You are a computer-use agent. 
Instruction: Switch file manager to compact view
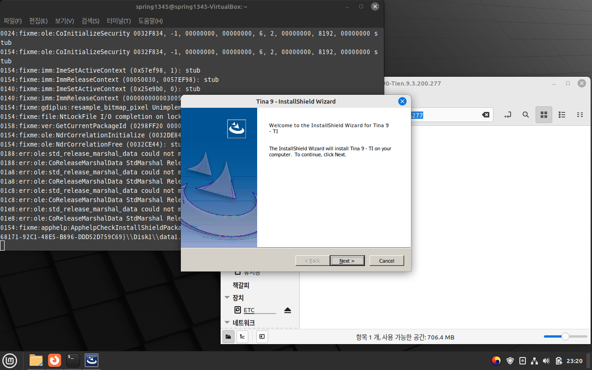coord(580,115)
